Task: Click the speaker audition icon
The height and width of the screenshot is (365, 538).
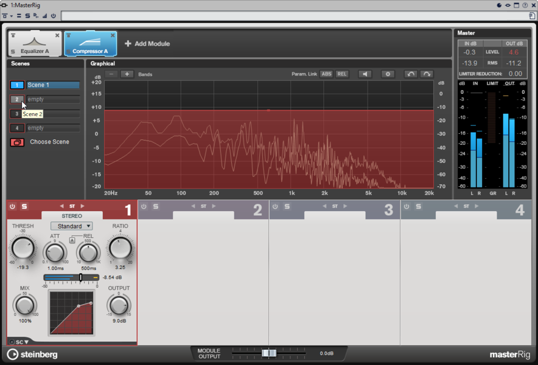Action: pyautogui.click(x=365, y=74)
